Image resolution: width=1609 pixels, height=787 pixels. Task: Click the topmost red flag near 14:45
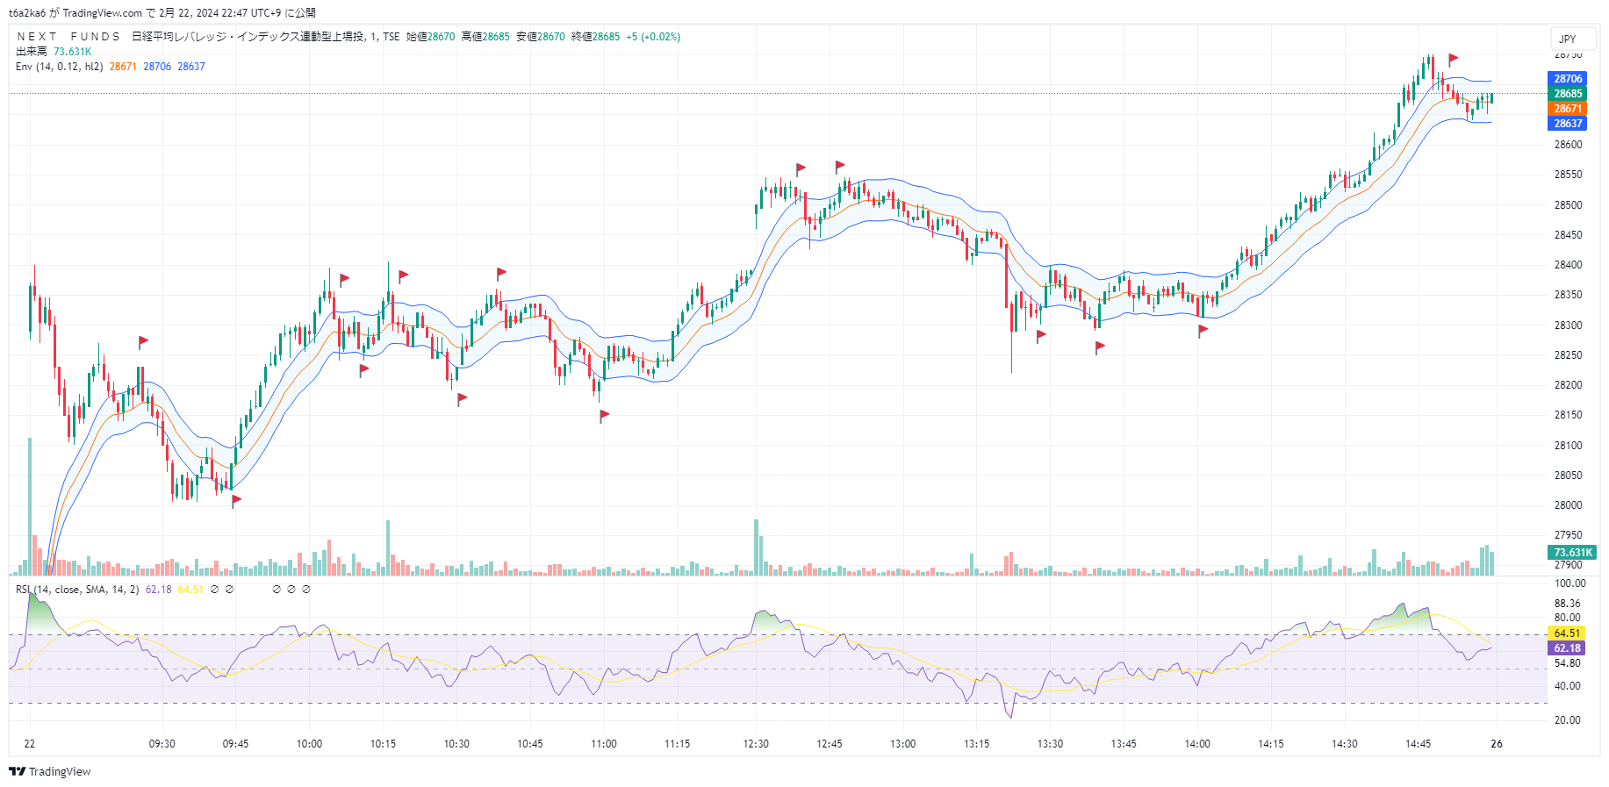click(1453, 59)
